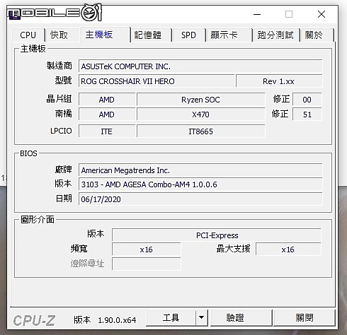Switch to the CPU tab
The image size is (347, 335).
(x=28, y=35)
